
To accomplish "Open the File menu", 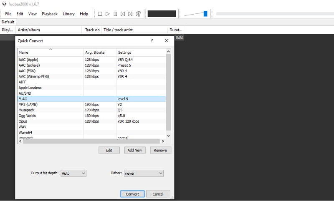I will (8, 14).
